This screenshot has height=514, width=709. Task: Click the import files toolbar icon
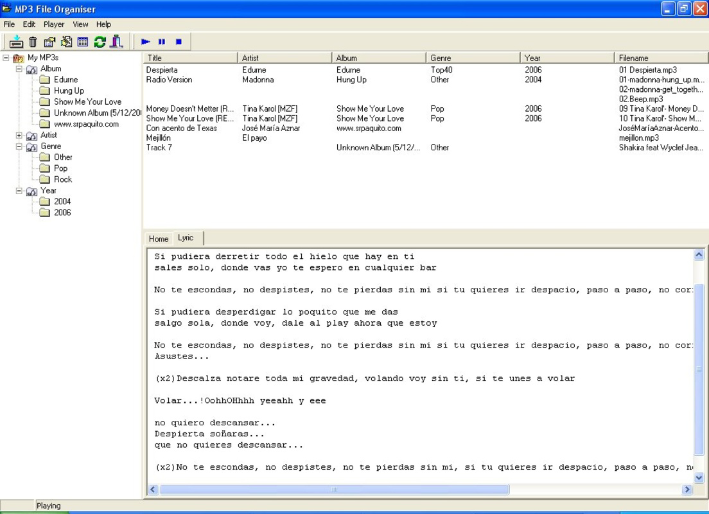[16, 42]
